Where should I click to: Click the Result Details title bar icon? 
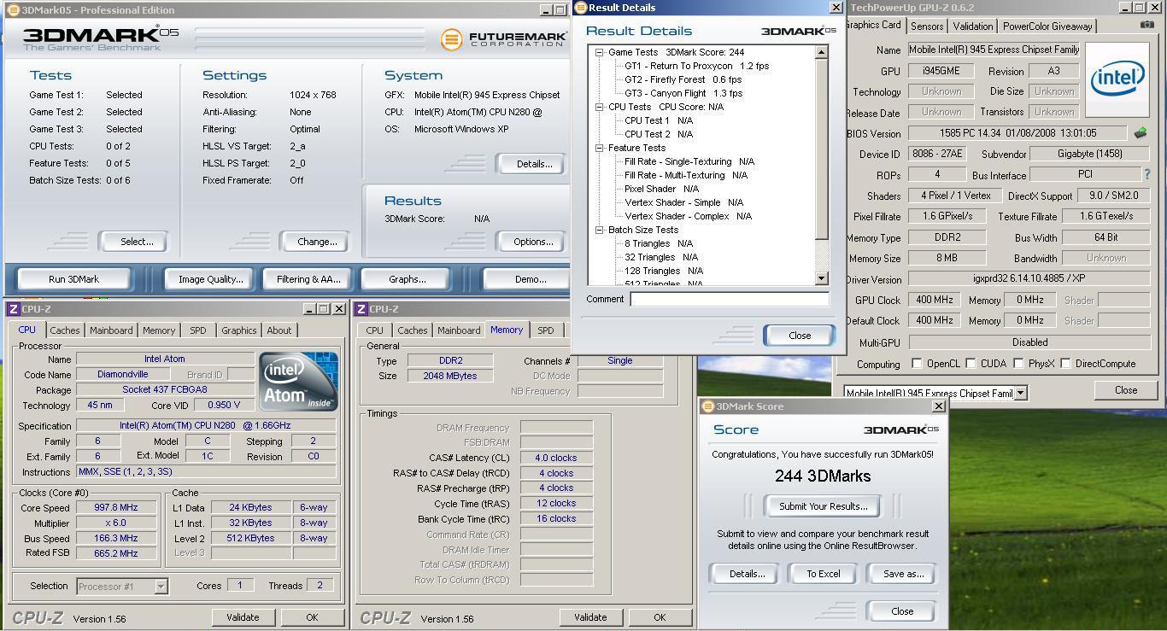581,8
